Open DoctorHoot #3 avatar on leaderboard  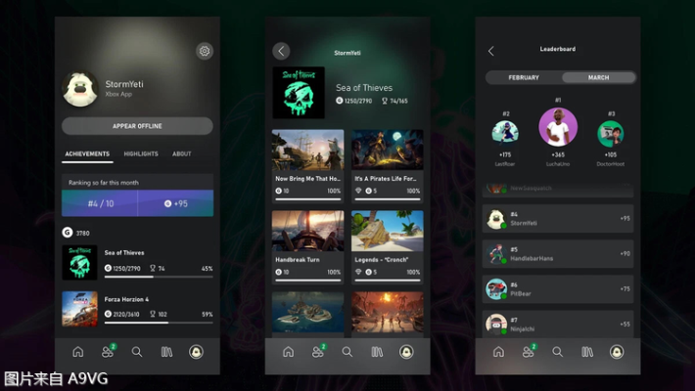[x=611, y=133]
